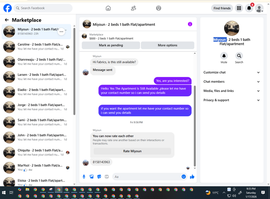Click the Aa message input box
Viewport: 270px width, 199px height.
point(150,177)
